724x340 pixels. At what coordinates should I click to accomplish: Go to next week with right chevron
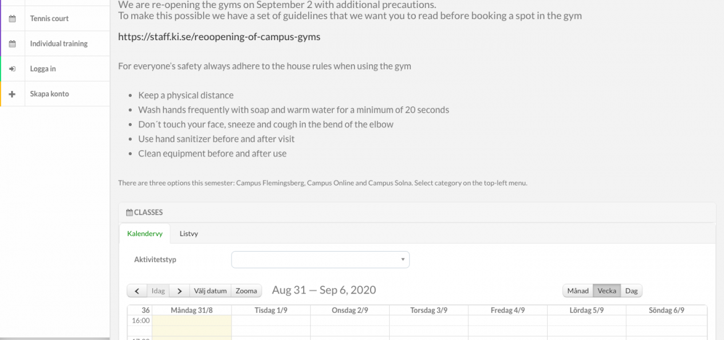[179, 291]
